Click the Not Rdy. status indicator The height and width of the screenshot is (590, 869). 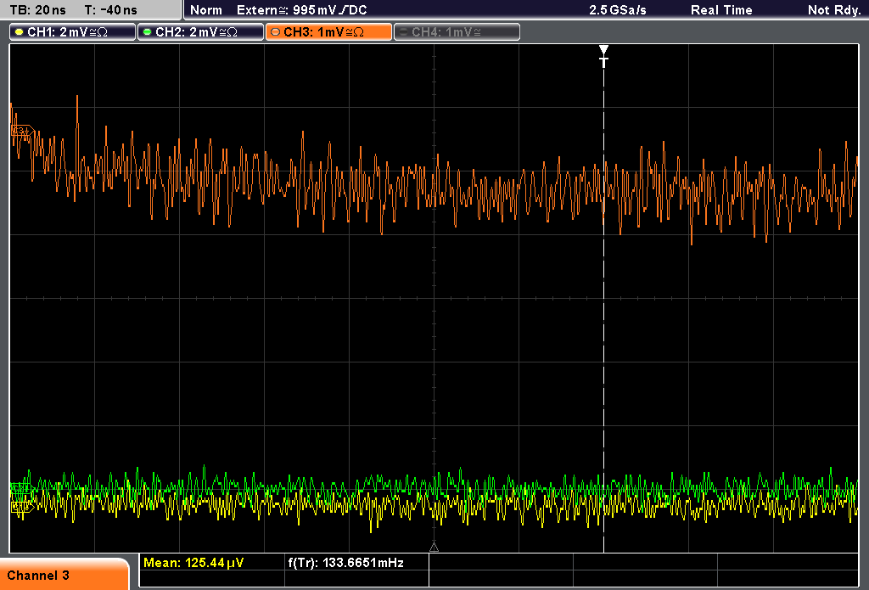[834, 10]
